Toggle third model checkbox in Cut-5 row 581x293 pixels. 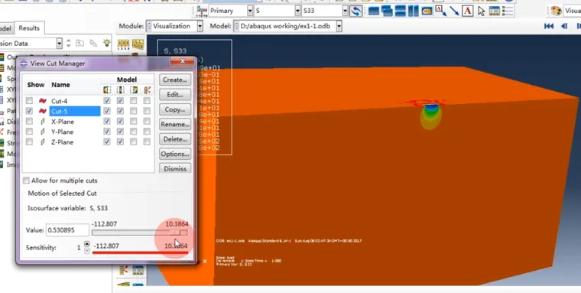pyautogui.click(x=133, y=111)
